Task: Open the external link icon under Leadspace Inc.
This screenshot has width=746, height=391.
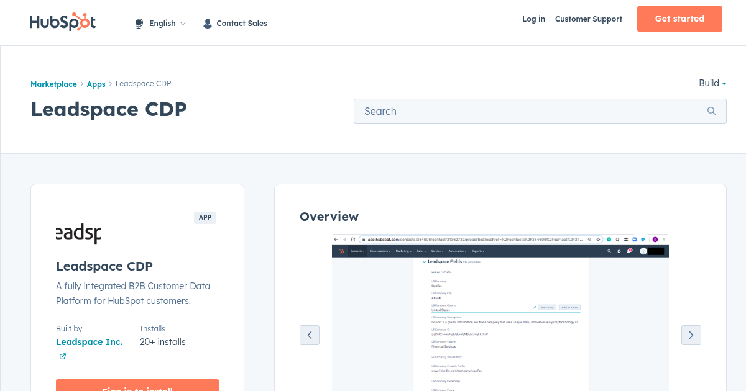Action: (63, 356)
